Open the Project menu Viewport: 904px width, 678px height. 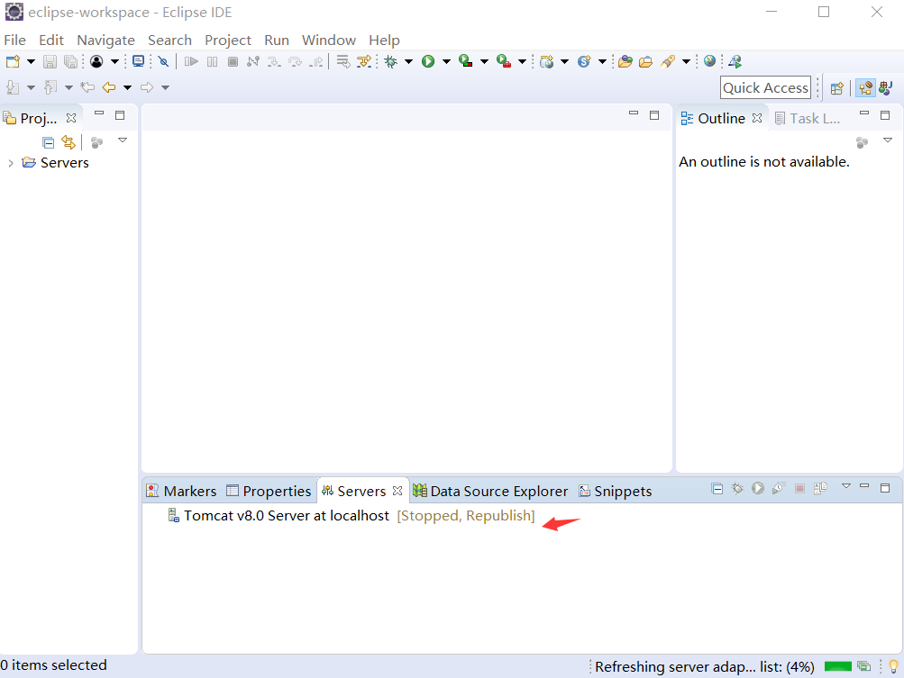click(228, 41)
